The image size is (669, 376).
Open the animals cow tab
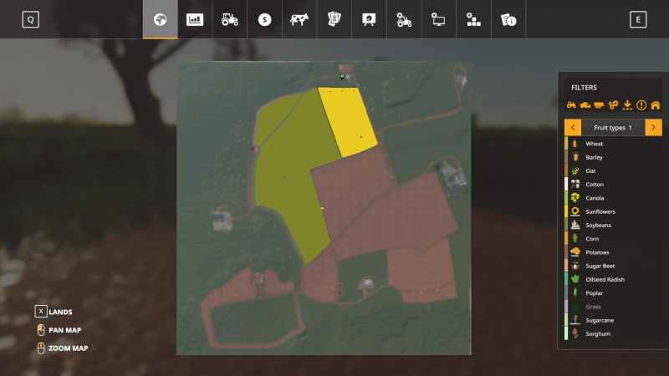point(299,19)
